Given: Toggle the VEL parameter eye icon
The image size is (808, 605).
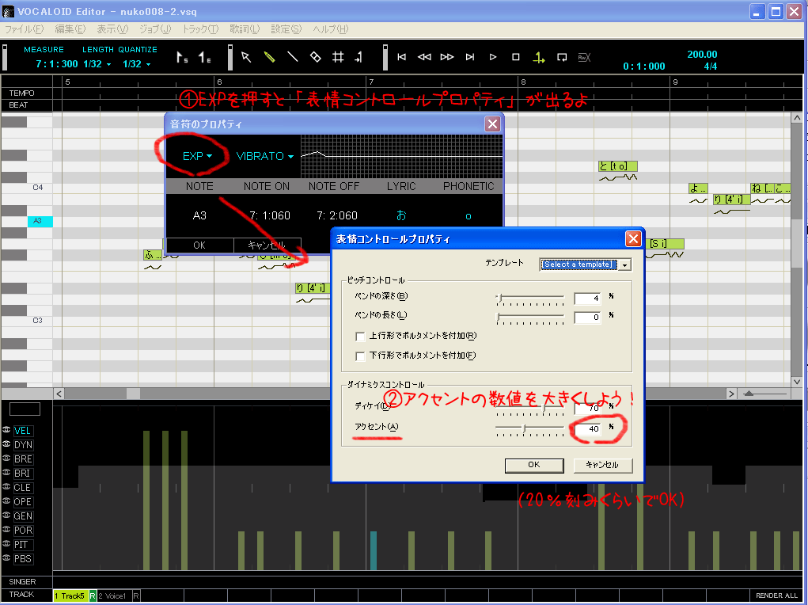Looking at the screenshot, I should coord(6,430).
